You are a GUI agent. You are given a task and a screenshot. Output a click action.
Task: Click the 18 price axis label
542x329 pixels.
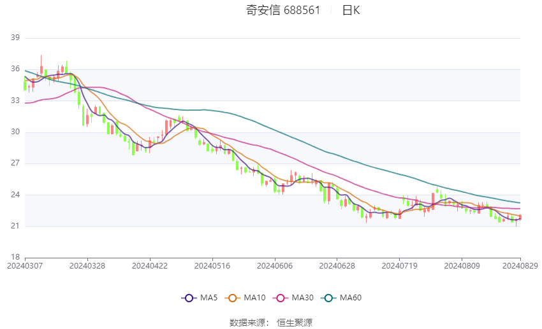pos(15,257)
